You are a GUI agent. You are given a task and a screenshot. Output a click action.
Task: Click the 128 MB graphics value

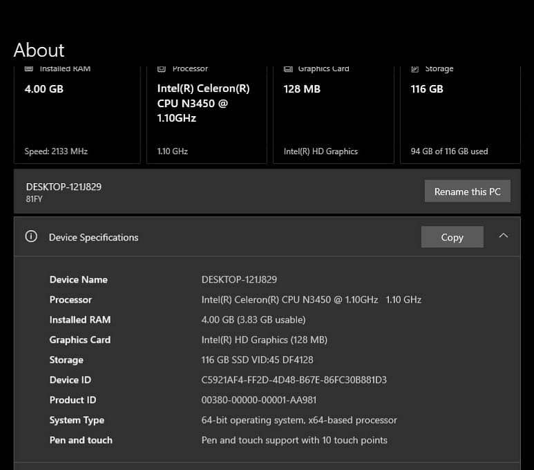302,89
